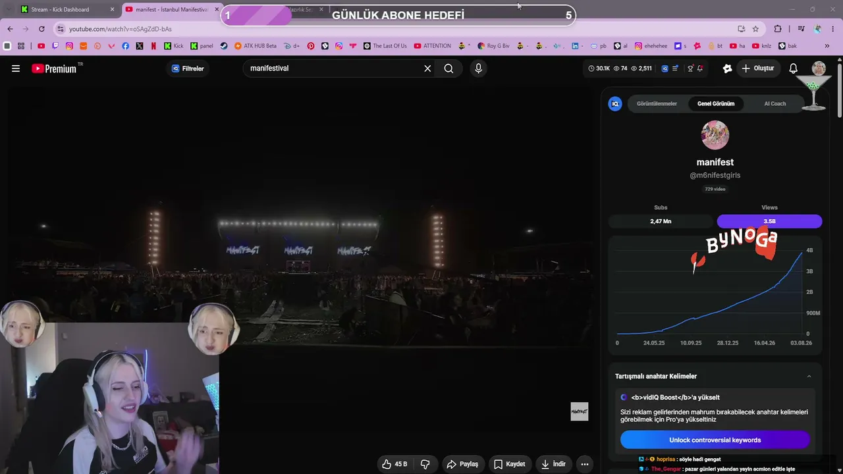The width and height of the screenshot is (843, 474).
Task: Open the Steam bookmark
Action: tap(224, 46)
